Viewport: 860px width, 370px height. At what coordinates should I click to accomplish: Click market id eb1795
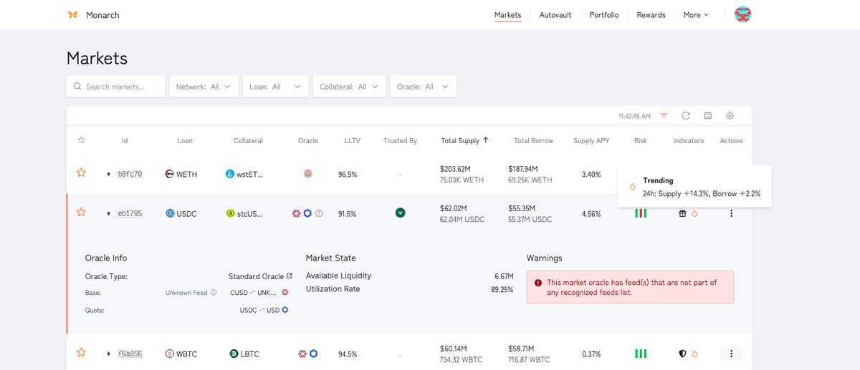[130, 213]
